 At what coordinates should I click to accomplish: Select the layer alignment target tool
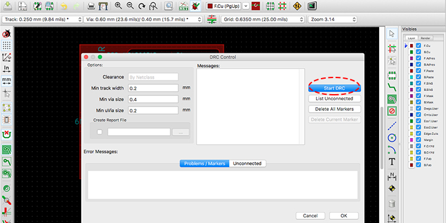pos(392,188)
